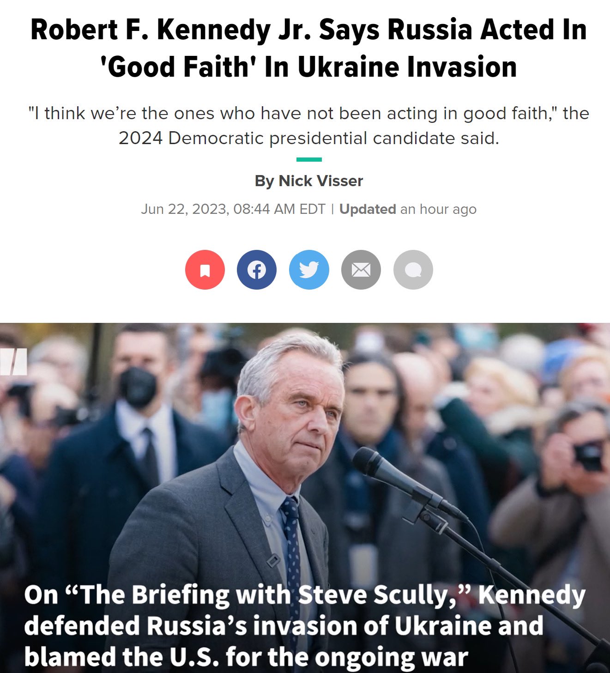Viewport: 610px width, 673px height.
Task: Click the By byline text
Action: click(x=265, y=181)
